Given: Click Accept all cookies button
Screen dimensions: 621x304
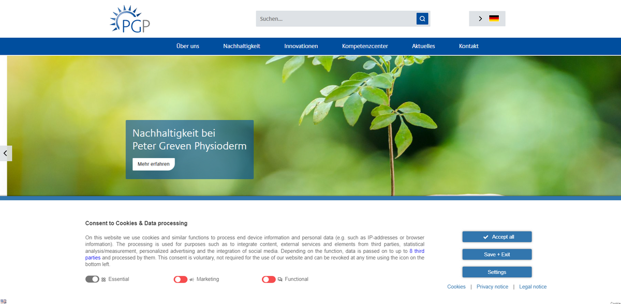Looking at the screenshot, I should (497, 237).
